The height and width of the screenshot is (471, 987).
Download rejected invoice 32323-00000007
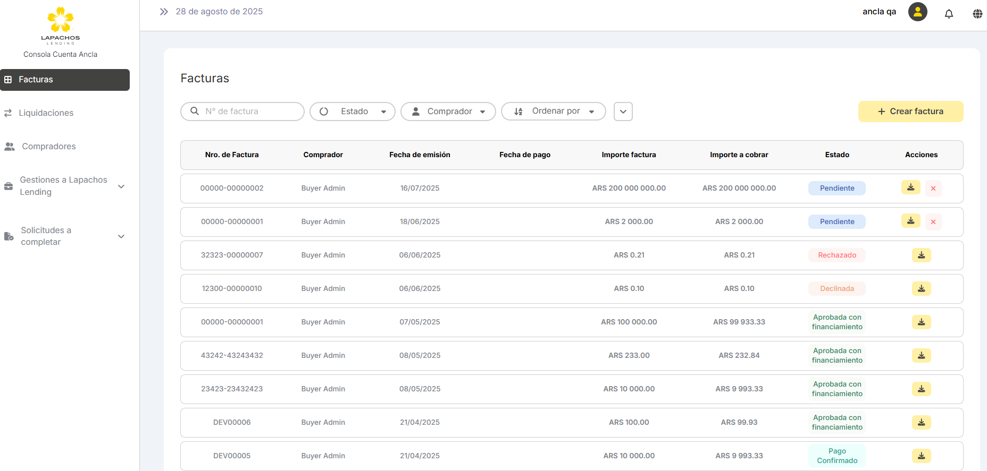921,255
